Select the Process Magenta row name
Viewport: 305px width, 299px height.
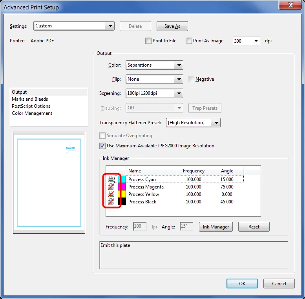click(146, 187)
